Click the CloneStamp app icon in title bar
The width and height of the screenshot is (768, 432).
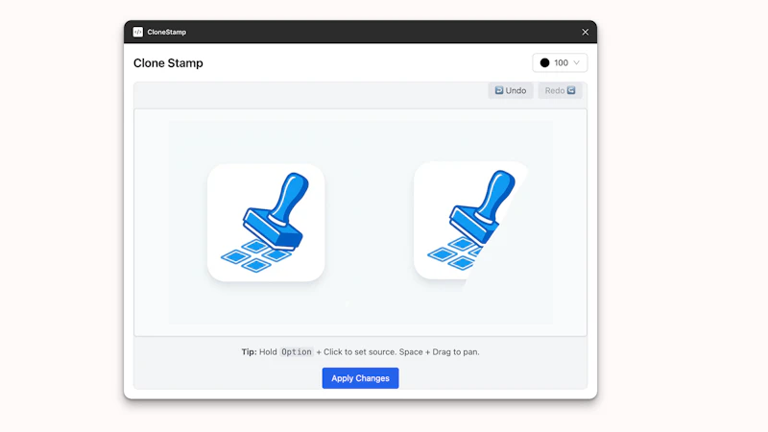pos(138,32)
